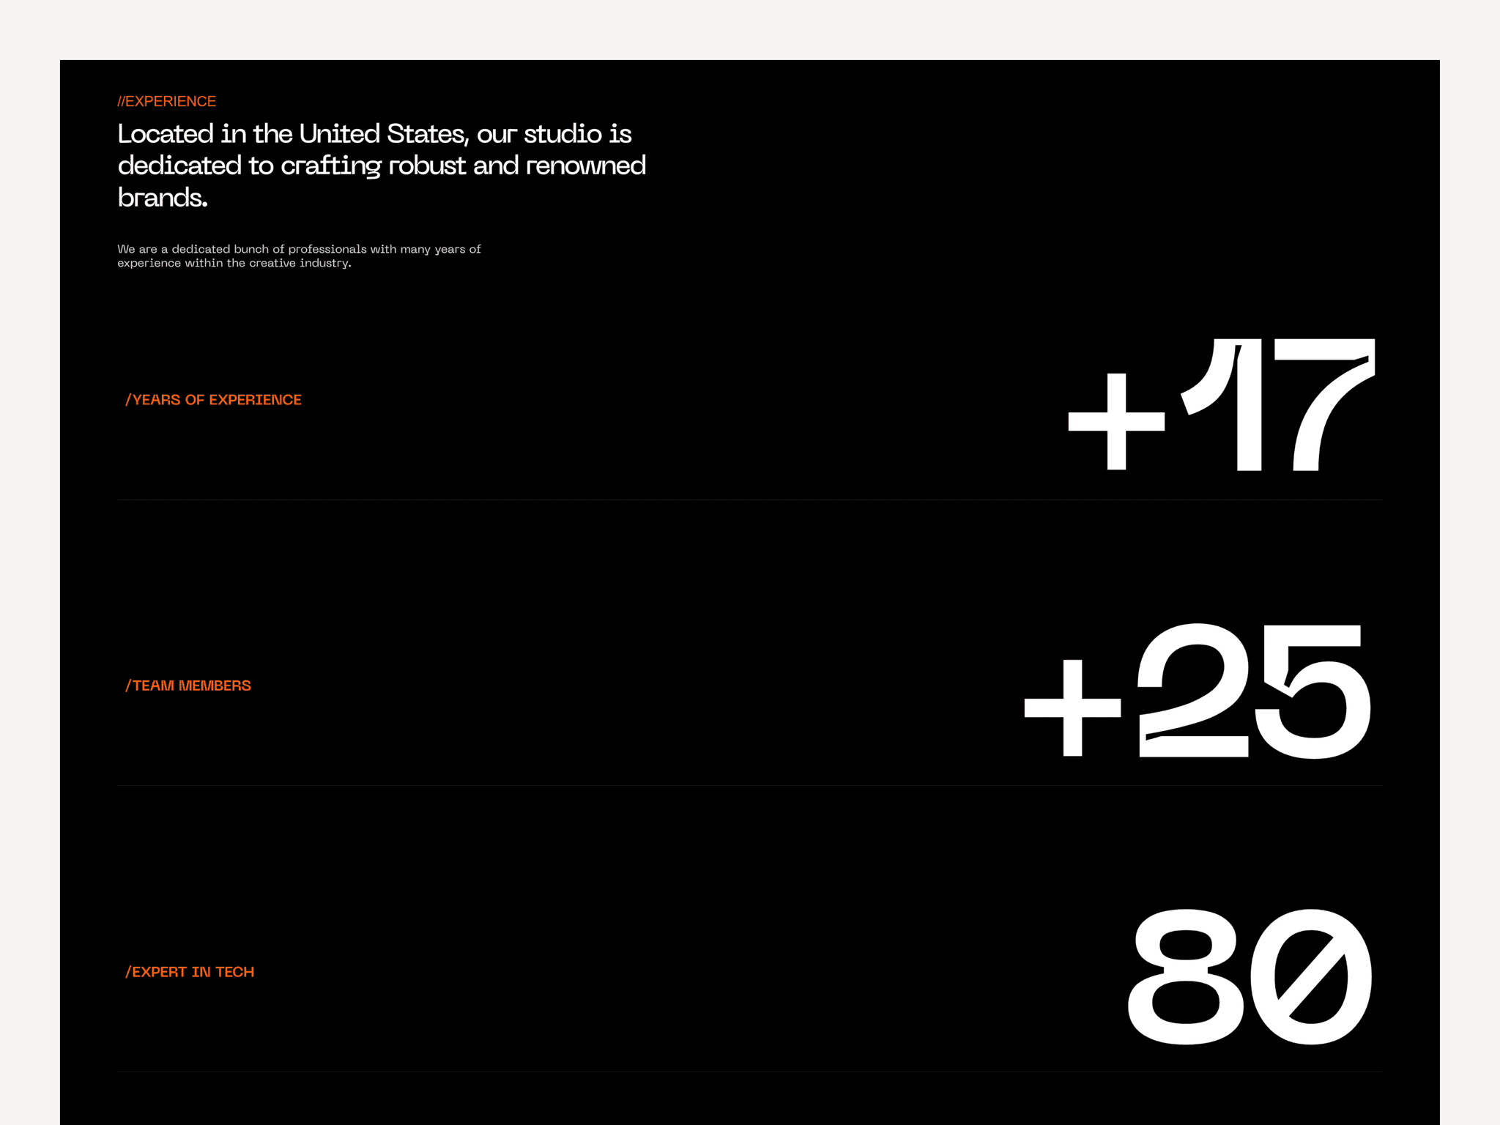Click the digit 7 in +17
The width and height of the screenshot is (1500, 1125).
pos(1324,405)
